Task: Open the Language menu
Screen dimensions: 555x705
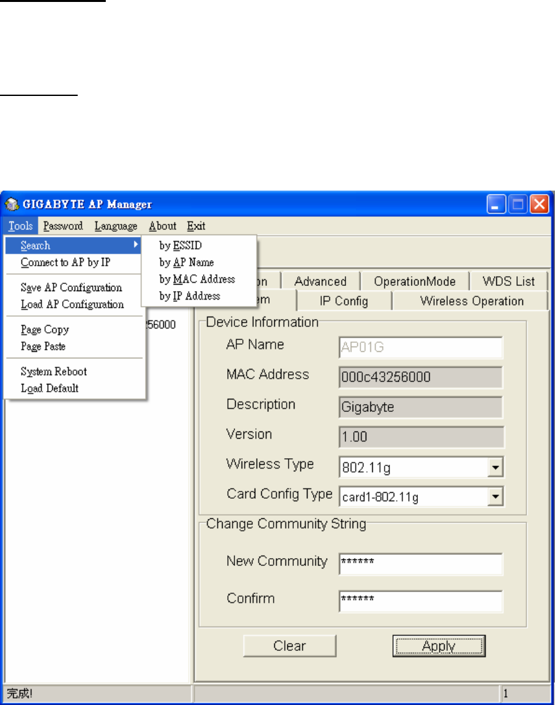Action: pyautogui.click(x=116, y=226)
